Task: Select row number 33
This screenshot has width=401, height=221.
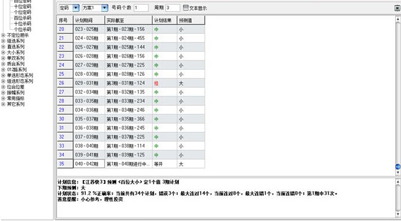Action: (x=65, y=146)
